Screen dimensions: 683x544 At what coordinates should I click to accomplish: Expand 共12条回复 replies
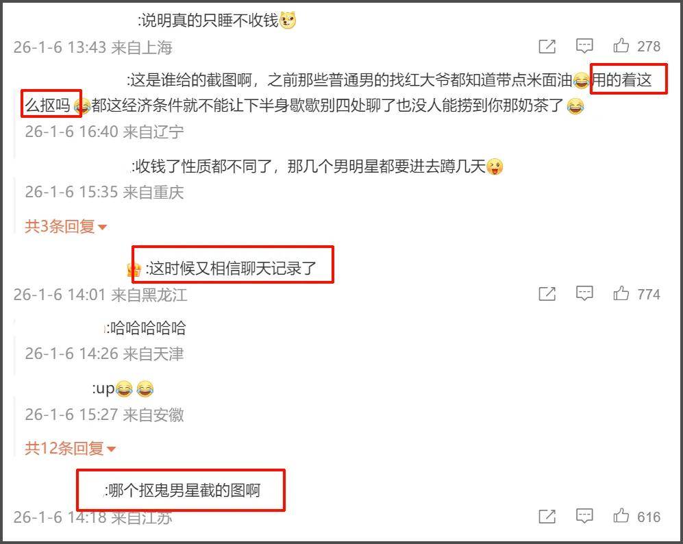(70, 448)
